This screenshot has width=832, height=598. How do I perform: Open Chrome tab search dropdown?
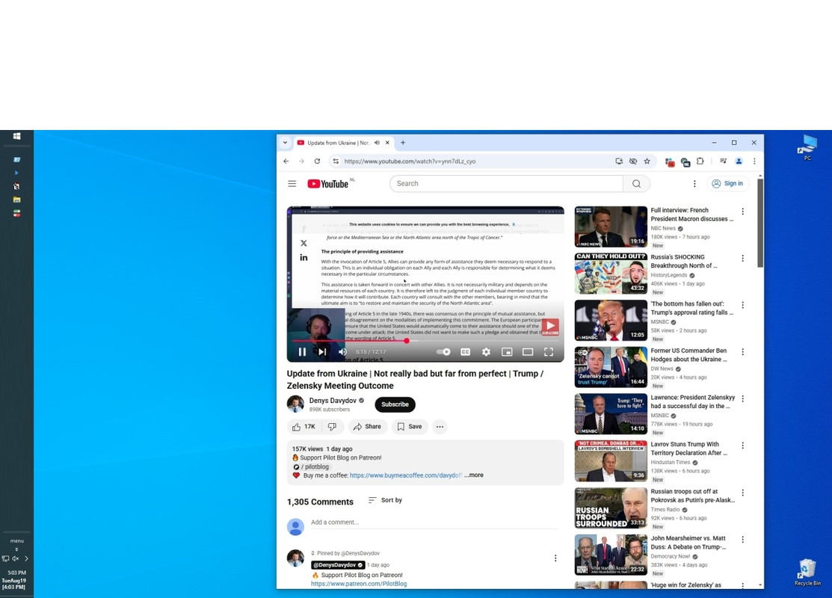tap(285, 143)
